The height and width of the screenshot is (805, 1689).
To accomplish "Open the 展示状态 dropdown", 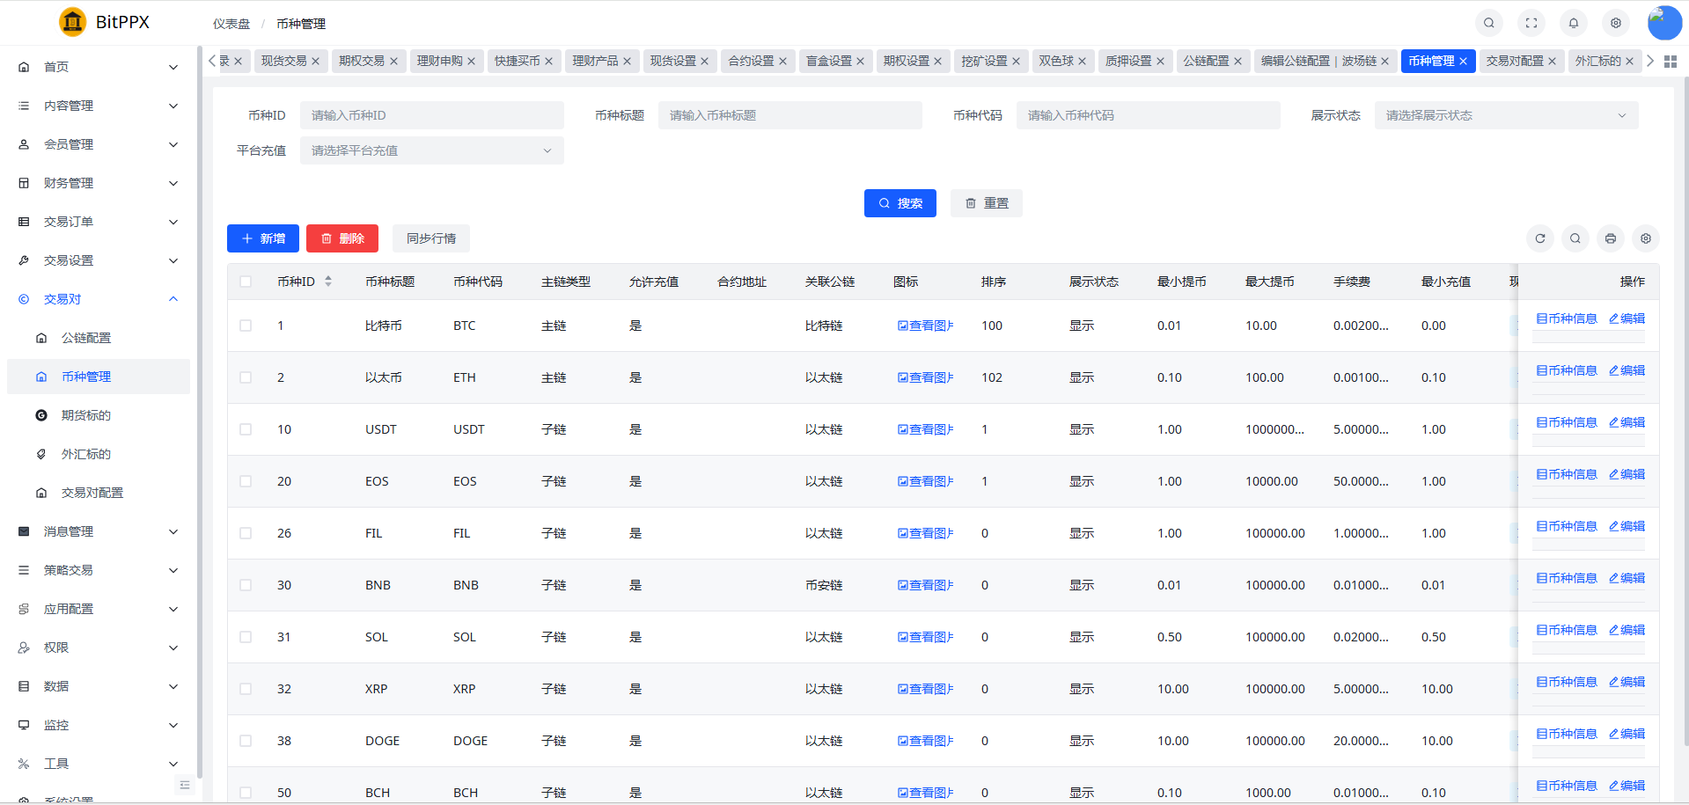I will pyautogui.click(x=1505, y=115).
